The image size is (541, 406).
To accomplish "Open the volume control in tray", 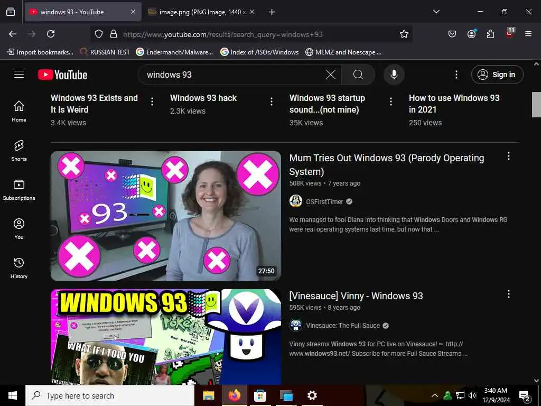I will 472,395.
